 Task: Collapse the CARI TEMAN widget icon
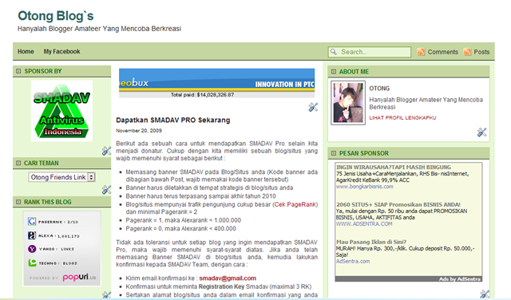[x=18, y=163]
